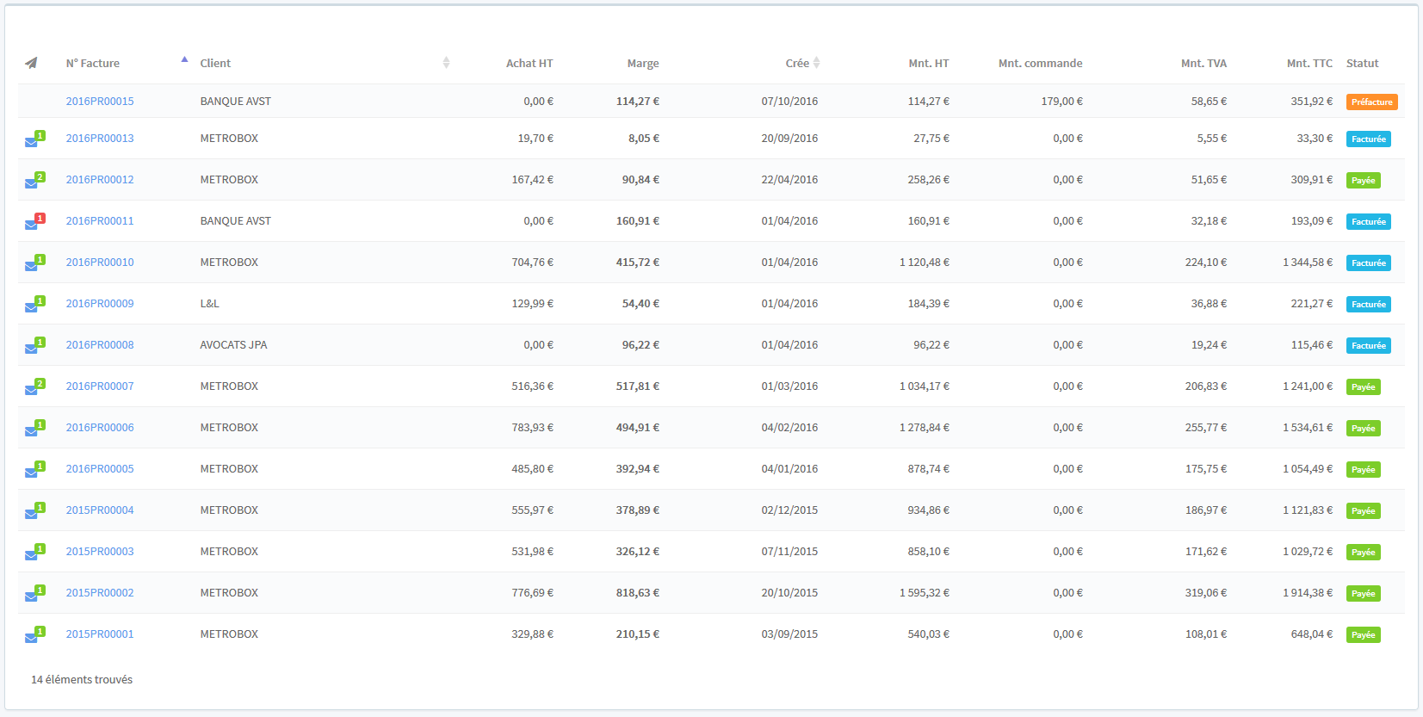
Task: Click Payée badge on row 2015PR00002
Action: point(1363,593)
